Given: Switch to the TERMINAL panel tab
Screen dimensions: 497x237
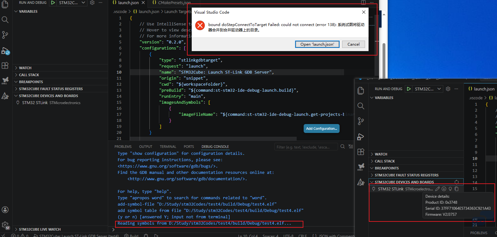Looking at the screenshot, I should coord(168,147).
